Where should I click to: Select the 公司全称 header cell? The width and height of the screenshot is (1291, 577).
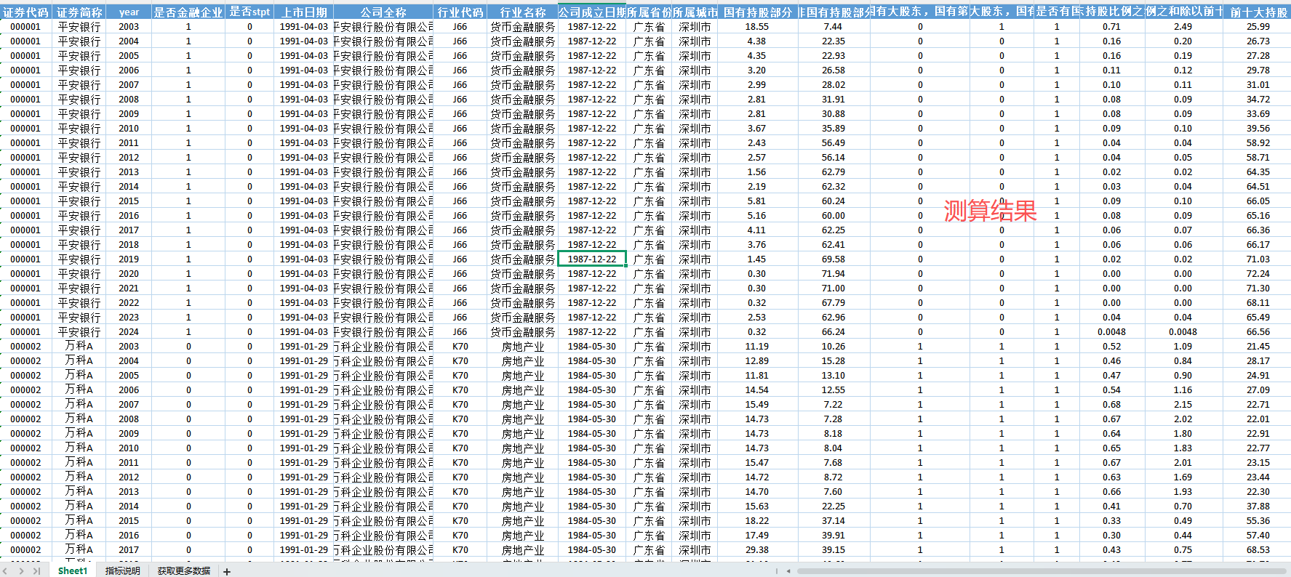(x=383, y=12)
